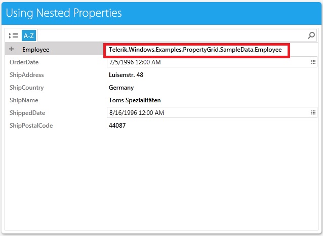Select the ShipAddress property label
The height and width of the screenshot is (236, 323).
coord(26,75)
